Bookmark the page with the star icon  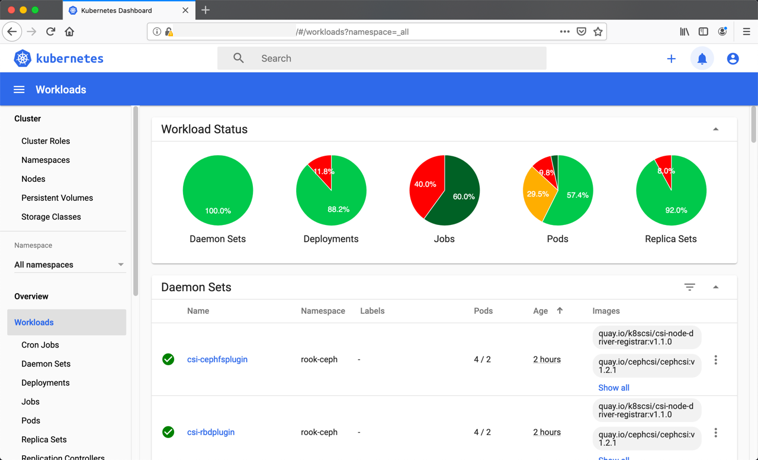click(598, 31)
